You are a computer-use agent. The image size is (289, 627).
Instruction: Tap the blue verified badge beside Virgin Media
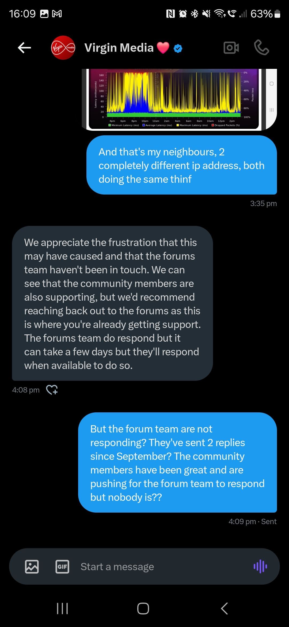point(178,48)
